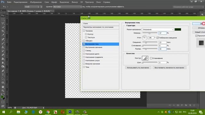Click the add layer mask icon
This screenshot has height=115, width=205.
178,105
